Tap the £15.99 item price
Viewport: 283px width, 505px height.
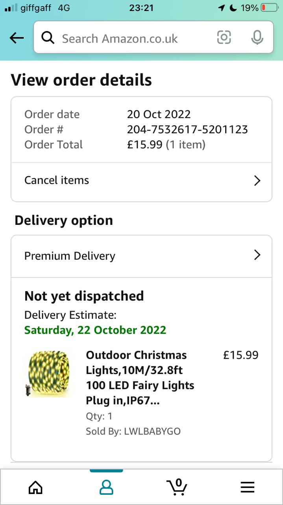(x=240, y=355)
